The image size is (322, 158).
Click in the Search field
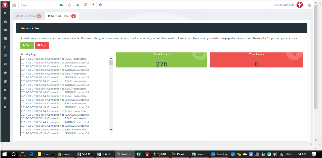pos(38,5)
